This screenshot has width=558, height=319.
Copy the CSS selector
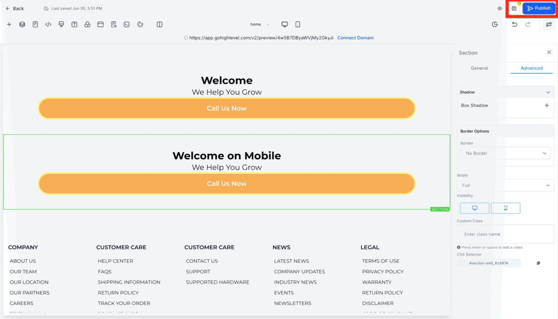click(538, 263)
